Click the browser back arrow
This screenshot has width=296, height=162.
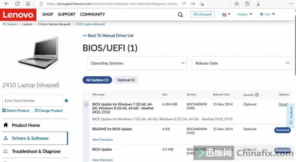pos(7,4)
